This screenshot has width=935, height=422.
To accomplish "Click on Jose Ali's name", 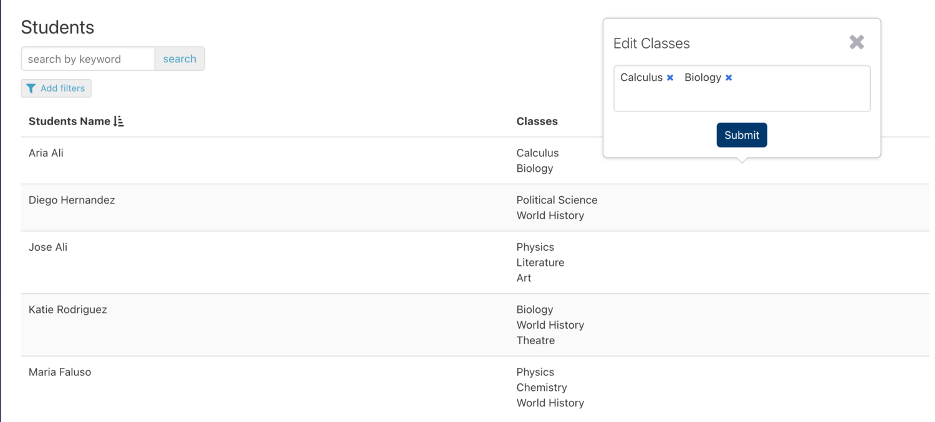I will pos(48,247).
